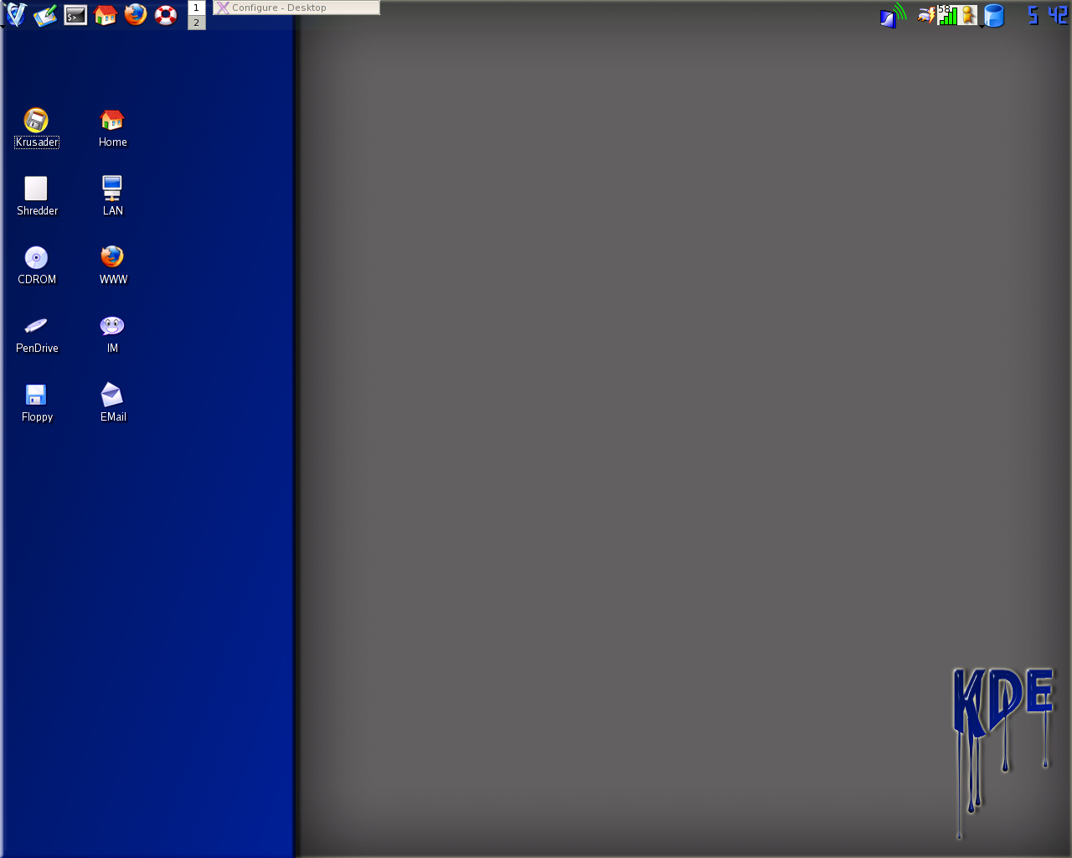
Task: Launch Firefox from the top panel
Action: point(135,14)
